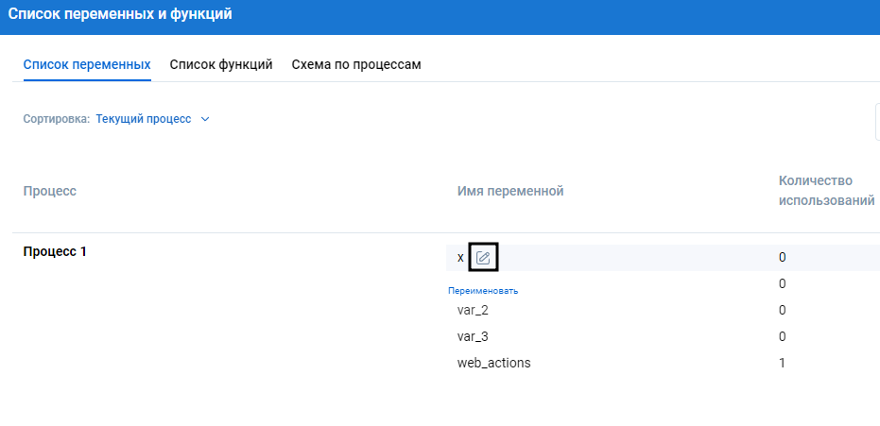Image resolution: width=880 pixels, height=426 pixels.
Task: Select the Процесс 1 row label
Action: (x=55, y=251)
